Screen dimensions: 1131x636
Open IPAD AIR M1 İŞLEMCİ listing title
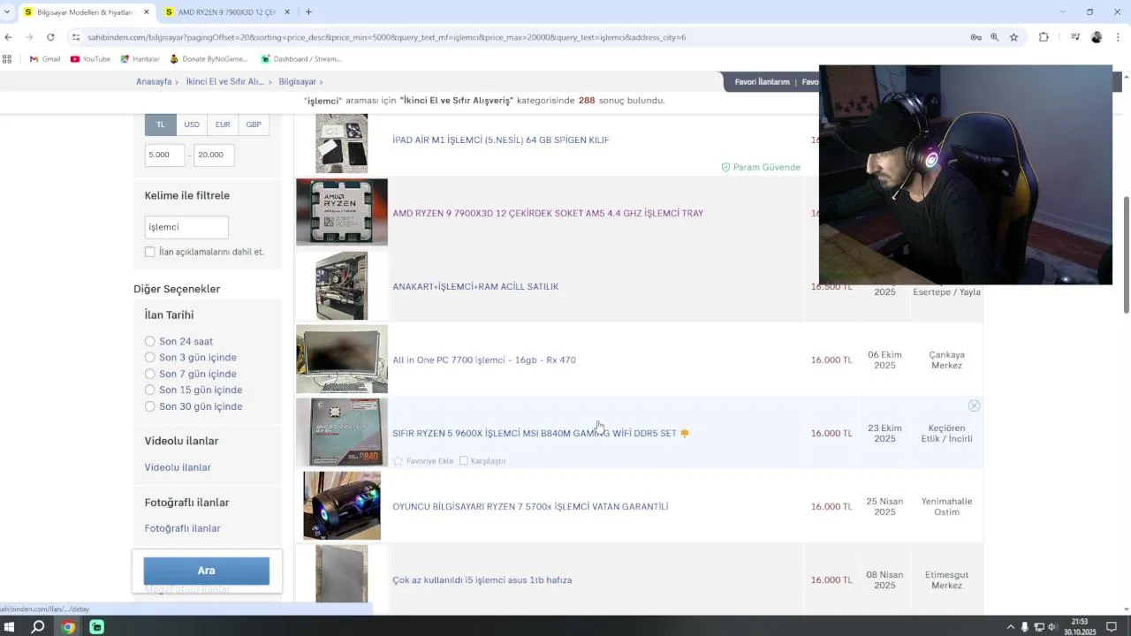(x=500, y=140)
